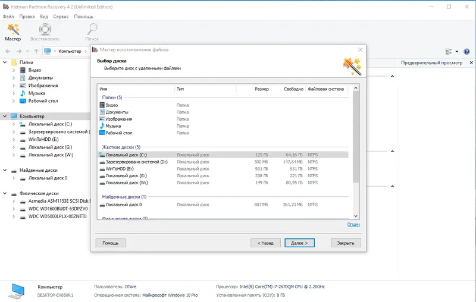Viewport: 476px width, 302px height.
Task: Close the Предварительный просмотр panel
Action: pyautogui.click(x=471, y=63)
